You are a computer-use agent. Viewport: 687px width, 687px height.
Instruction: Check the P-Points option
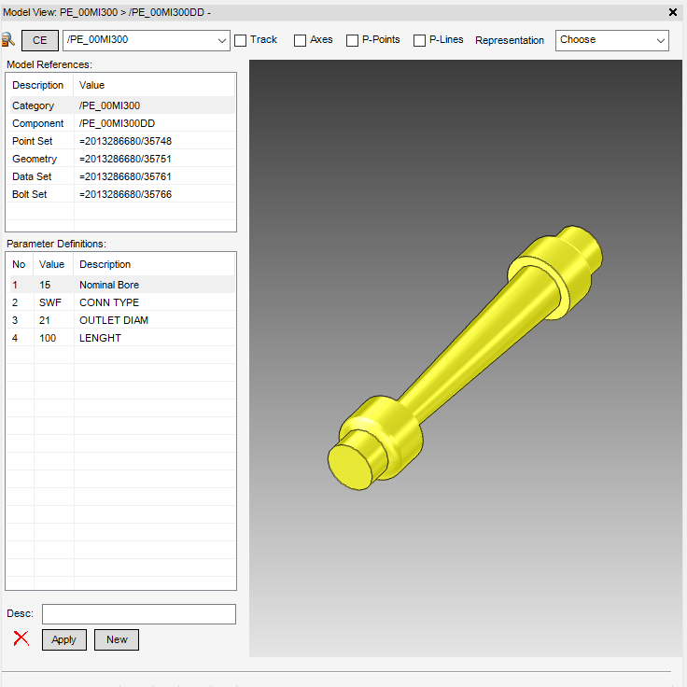point(352,40)
